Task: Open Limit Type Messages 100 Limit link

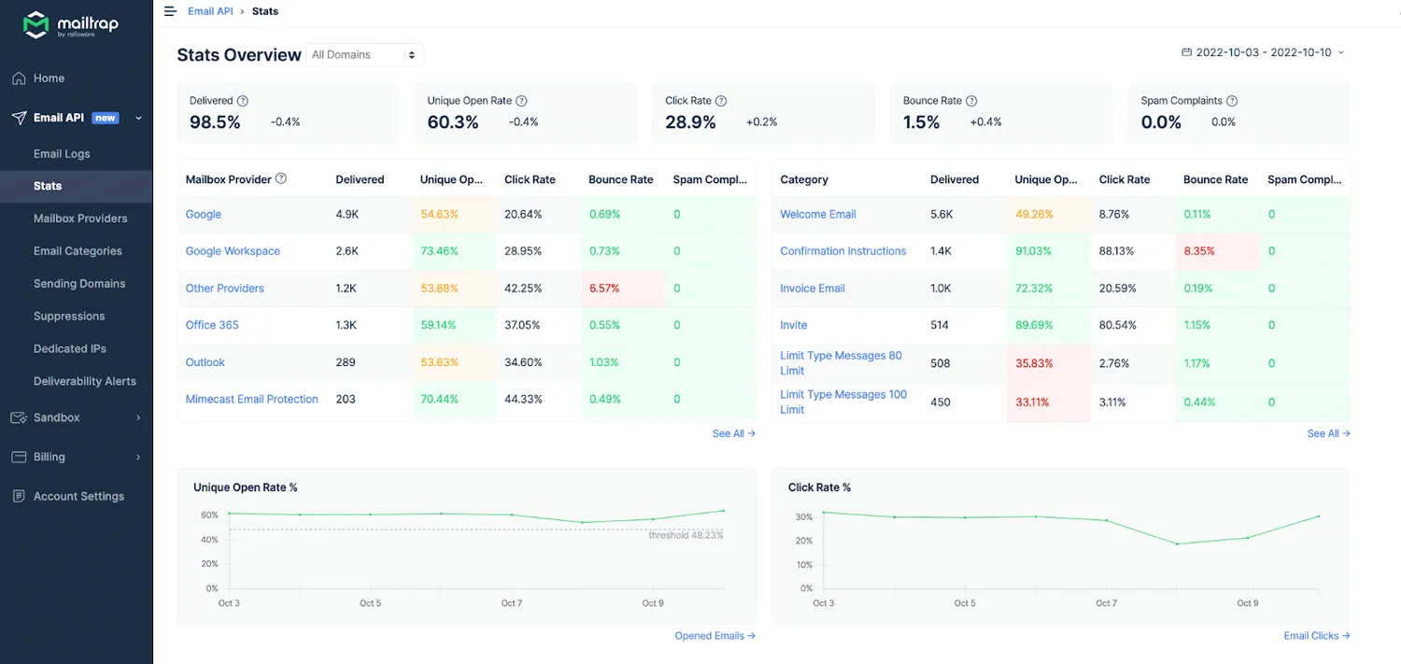Action: point(843,402)
